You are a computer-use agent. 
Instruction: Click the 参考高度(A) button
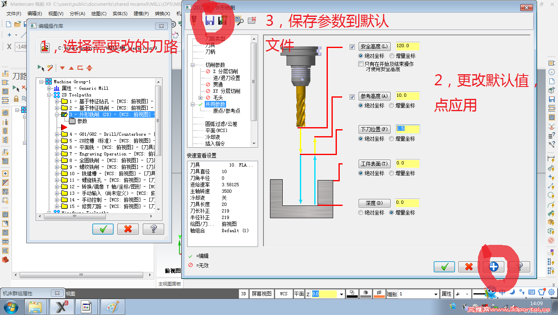pyautogui.click(x=374, y=96)
